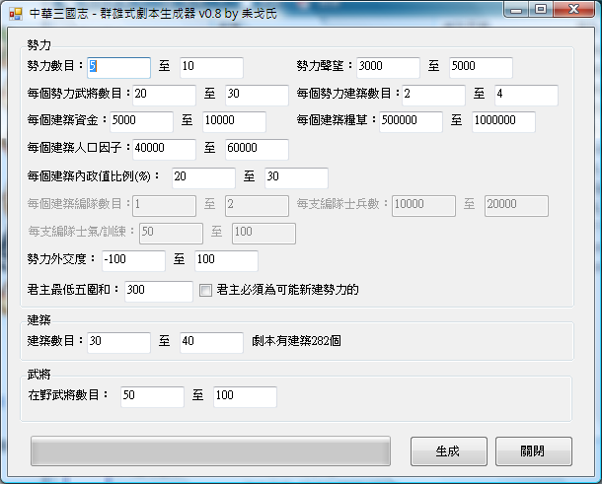Click the 勢力聲望 label
Screen dimensions: 602x484
325,66
